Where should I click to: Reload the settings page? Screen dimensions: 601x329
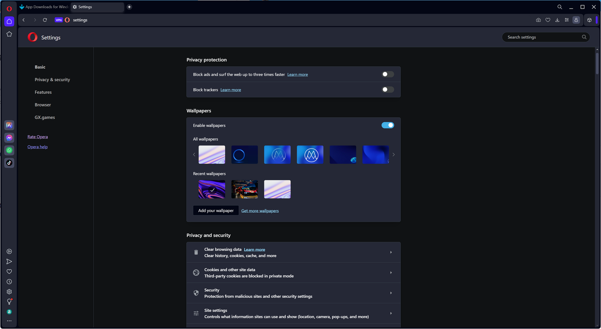pyautogui.click(x=45, y=20)
